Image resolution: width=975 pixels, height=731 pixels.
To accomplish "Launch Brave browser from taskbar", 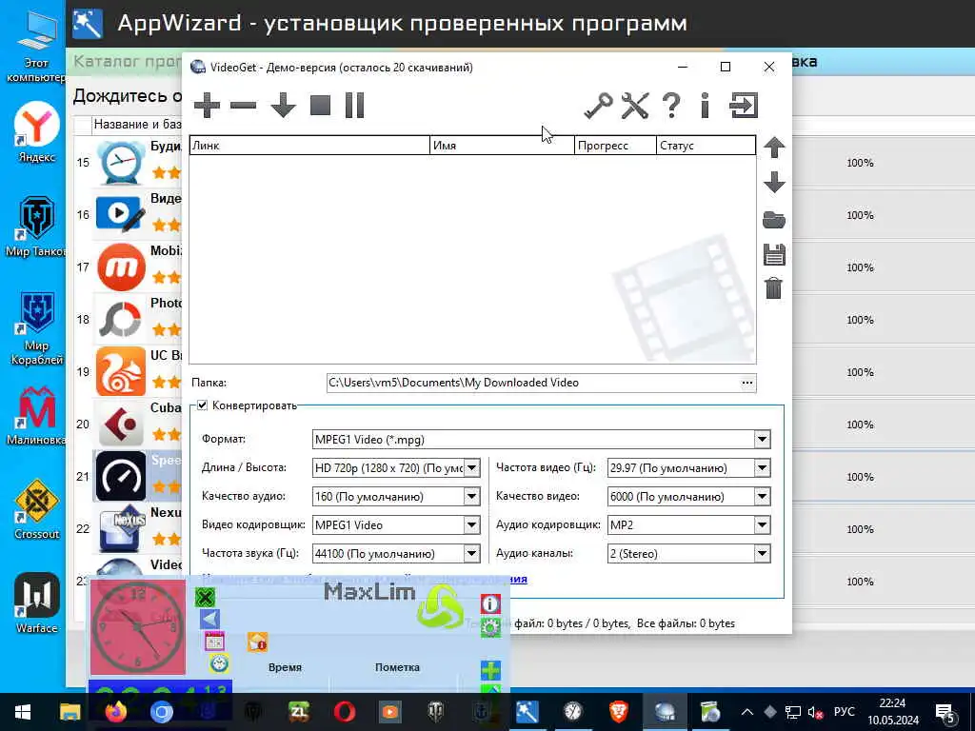I will [x=618, y=712].
